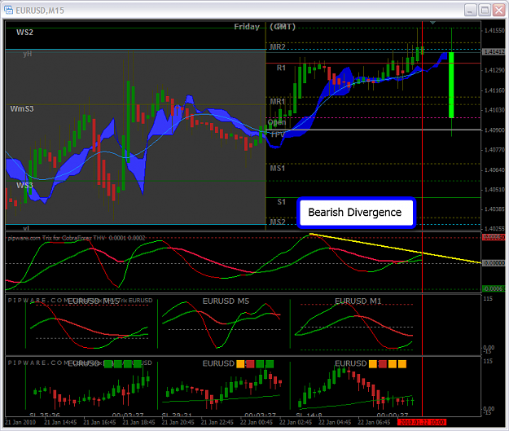Close the EURUSD,M15 chart window

[499, 10]
